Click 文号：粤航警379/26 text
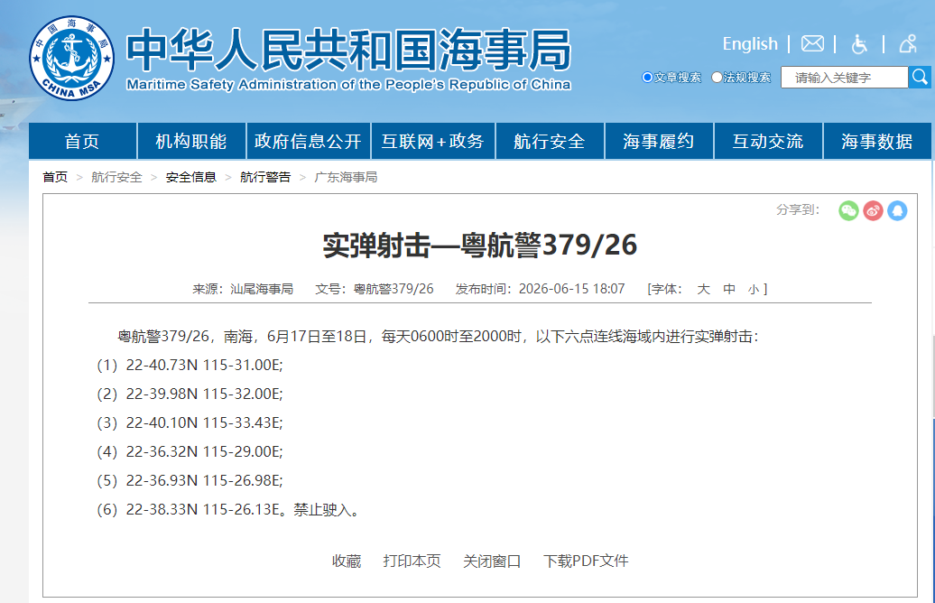The width and height of the screenshot is (935, 603). 375,289
